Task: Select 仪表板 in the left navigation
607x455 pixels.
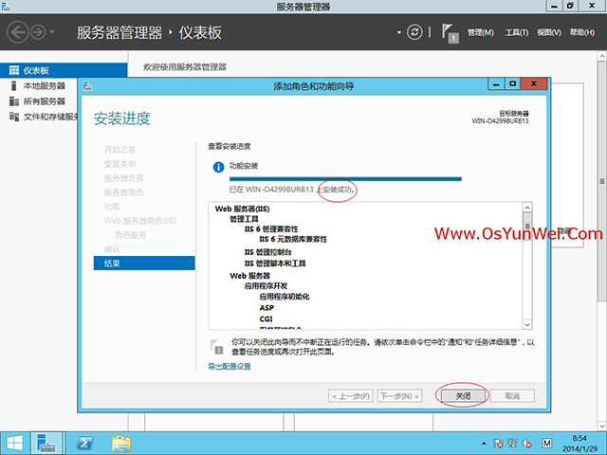Action: coord(64,70)
